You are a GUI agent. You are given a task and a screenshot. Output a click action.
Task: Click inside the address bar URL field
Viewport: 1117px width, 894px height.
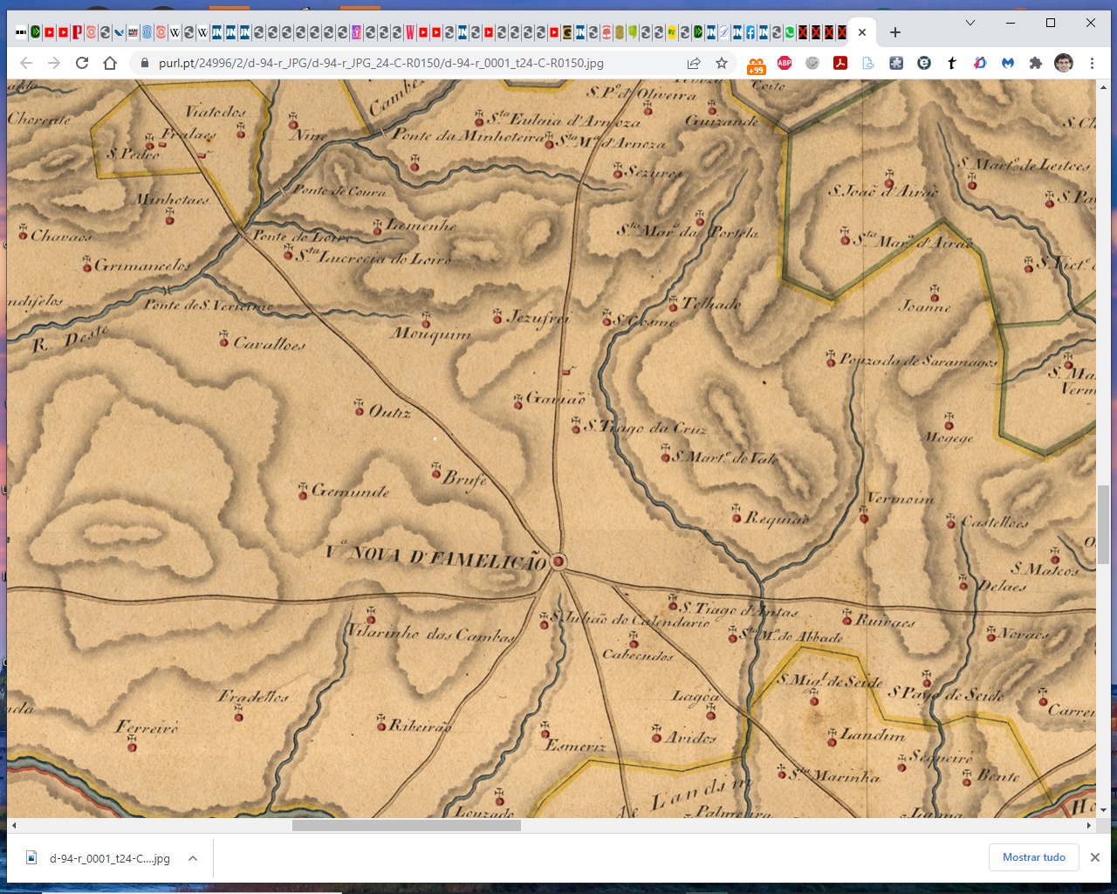[x=393, y=63]
